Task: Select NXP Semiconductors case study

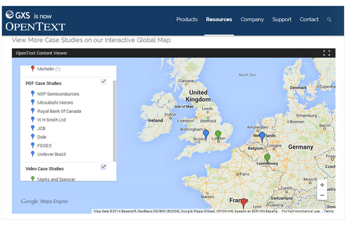Action: [x=58, y=94]
